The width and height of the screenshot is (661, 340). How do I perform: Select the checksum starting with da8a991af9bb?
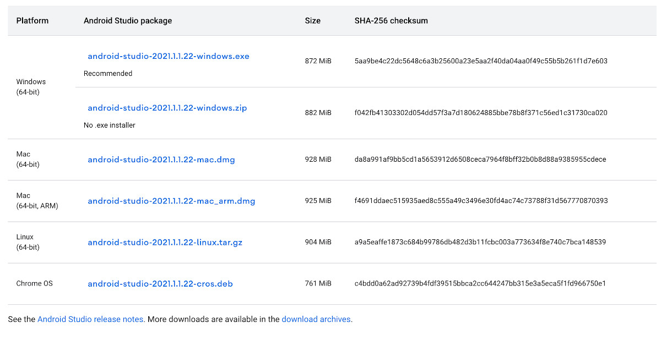coord(480,160)
